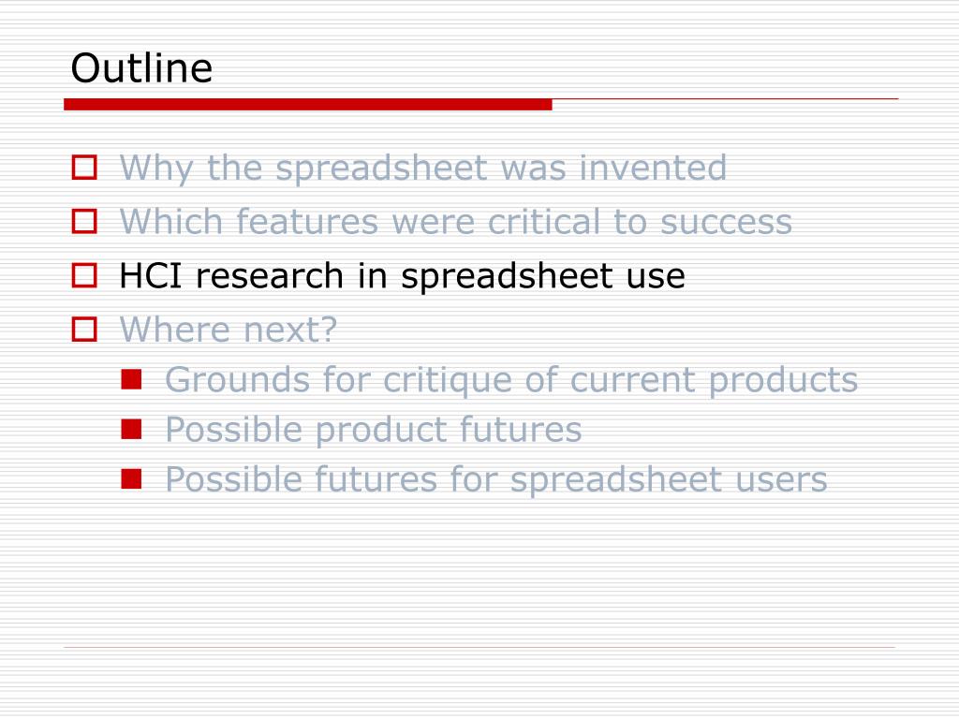This screenshot has height=719, width=959.
Task: Click the word HCI in the black highlighted line
Action: (x=151, y=275)
